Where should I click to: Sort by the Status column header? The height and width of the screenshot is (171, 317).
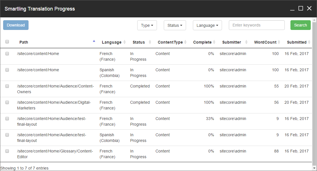[140, 42]
